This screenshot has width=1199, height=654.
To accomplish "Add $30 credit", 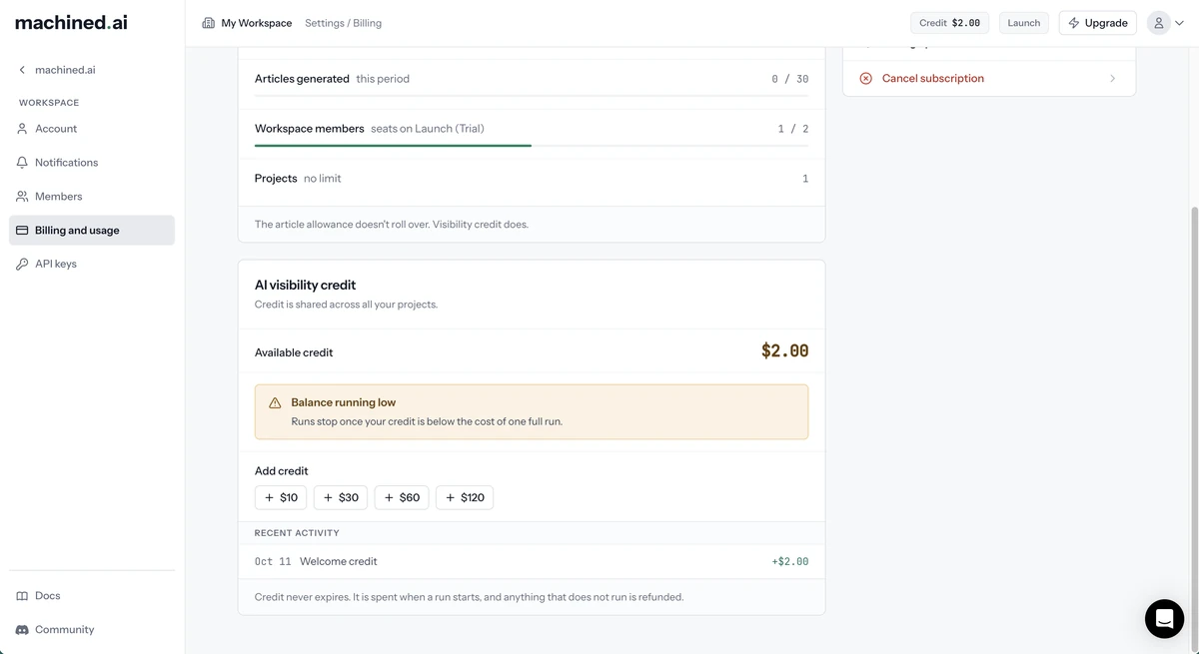I will click(x=341, y=497).
